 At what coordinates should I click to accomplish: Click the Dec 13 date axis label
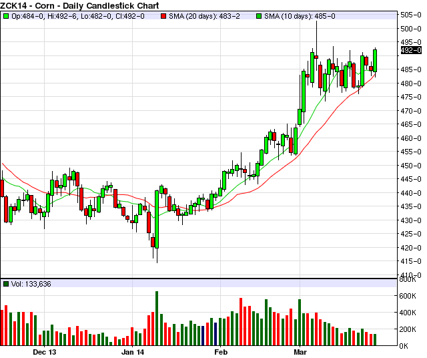click(x=45, y=352)
